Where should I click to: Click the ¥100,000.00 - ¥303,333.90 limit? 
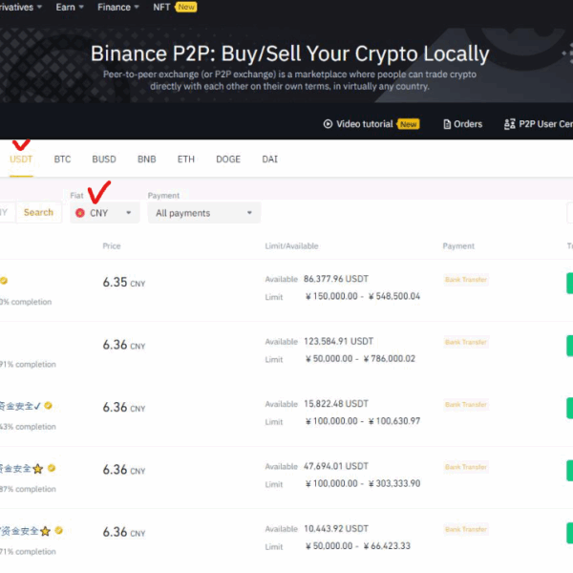363,483
